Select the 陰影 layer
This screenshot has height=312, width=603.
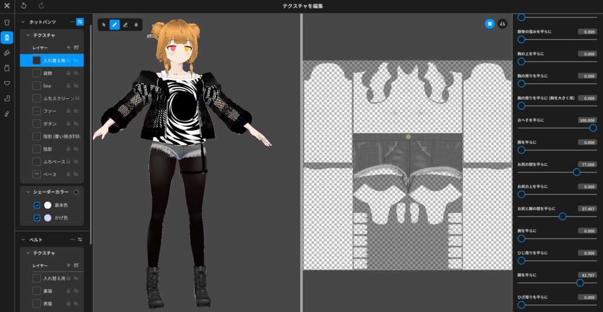pos(52,149)
